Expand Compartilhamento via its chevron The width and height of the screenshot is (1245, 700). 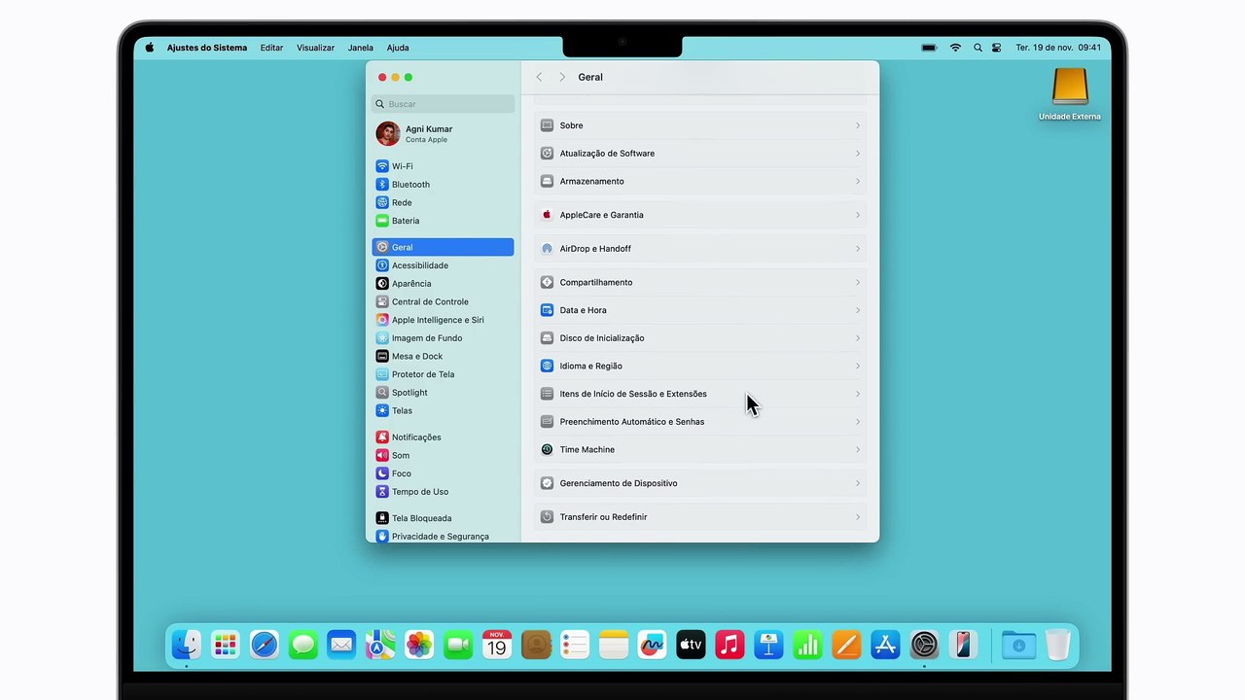click(x=857, y=282)
